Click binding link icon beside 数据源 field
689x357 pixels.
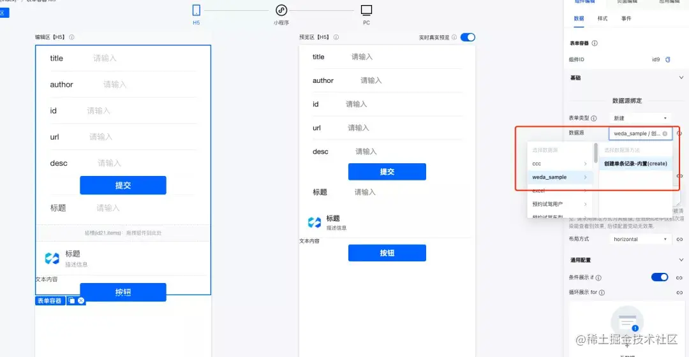tap(679, 133)
